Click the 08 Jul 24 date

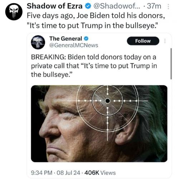68,173
